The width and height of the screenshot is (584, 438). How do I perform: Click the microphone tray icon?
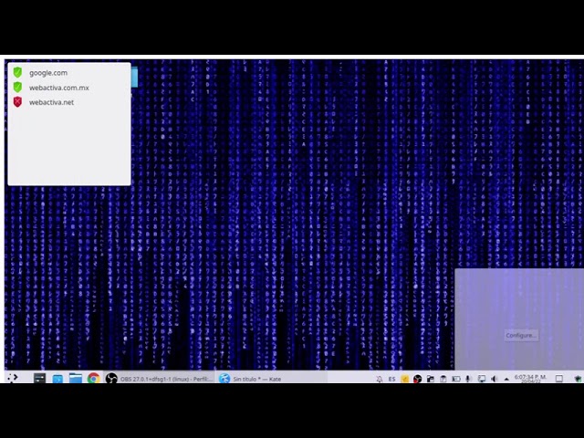click(x=468, y=379)
